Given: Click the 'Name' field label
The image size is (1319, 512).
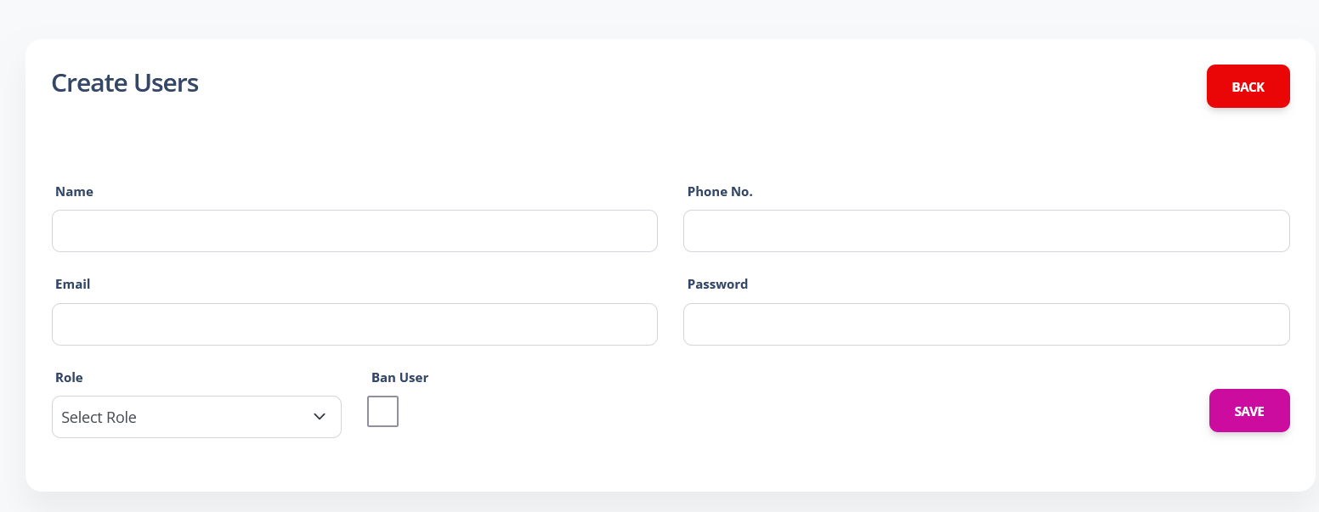Looking at the screenshot, I should tap(74, 192).
